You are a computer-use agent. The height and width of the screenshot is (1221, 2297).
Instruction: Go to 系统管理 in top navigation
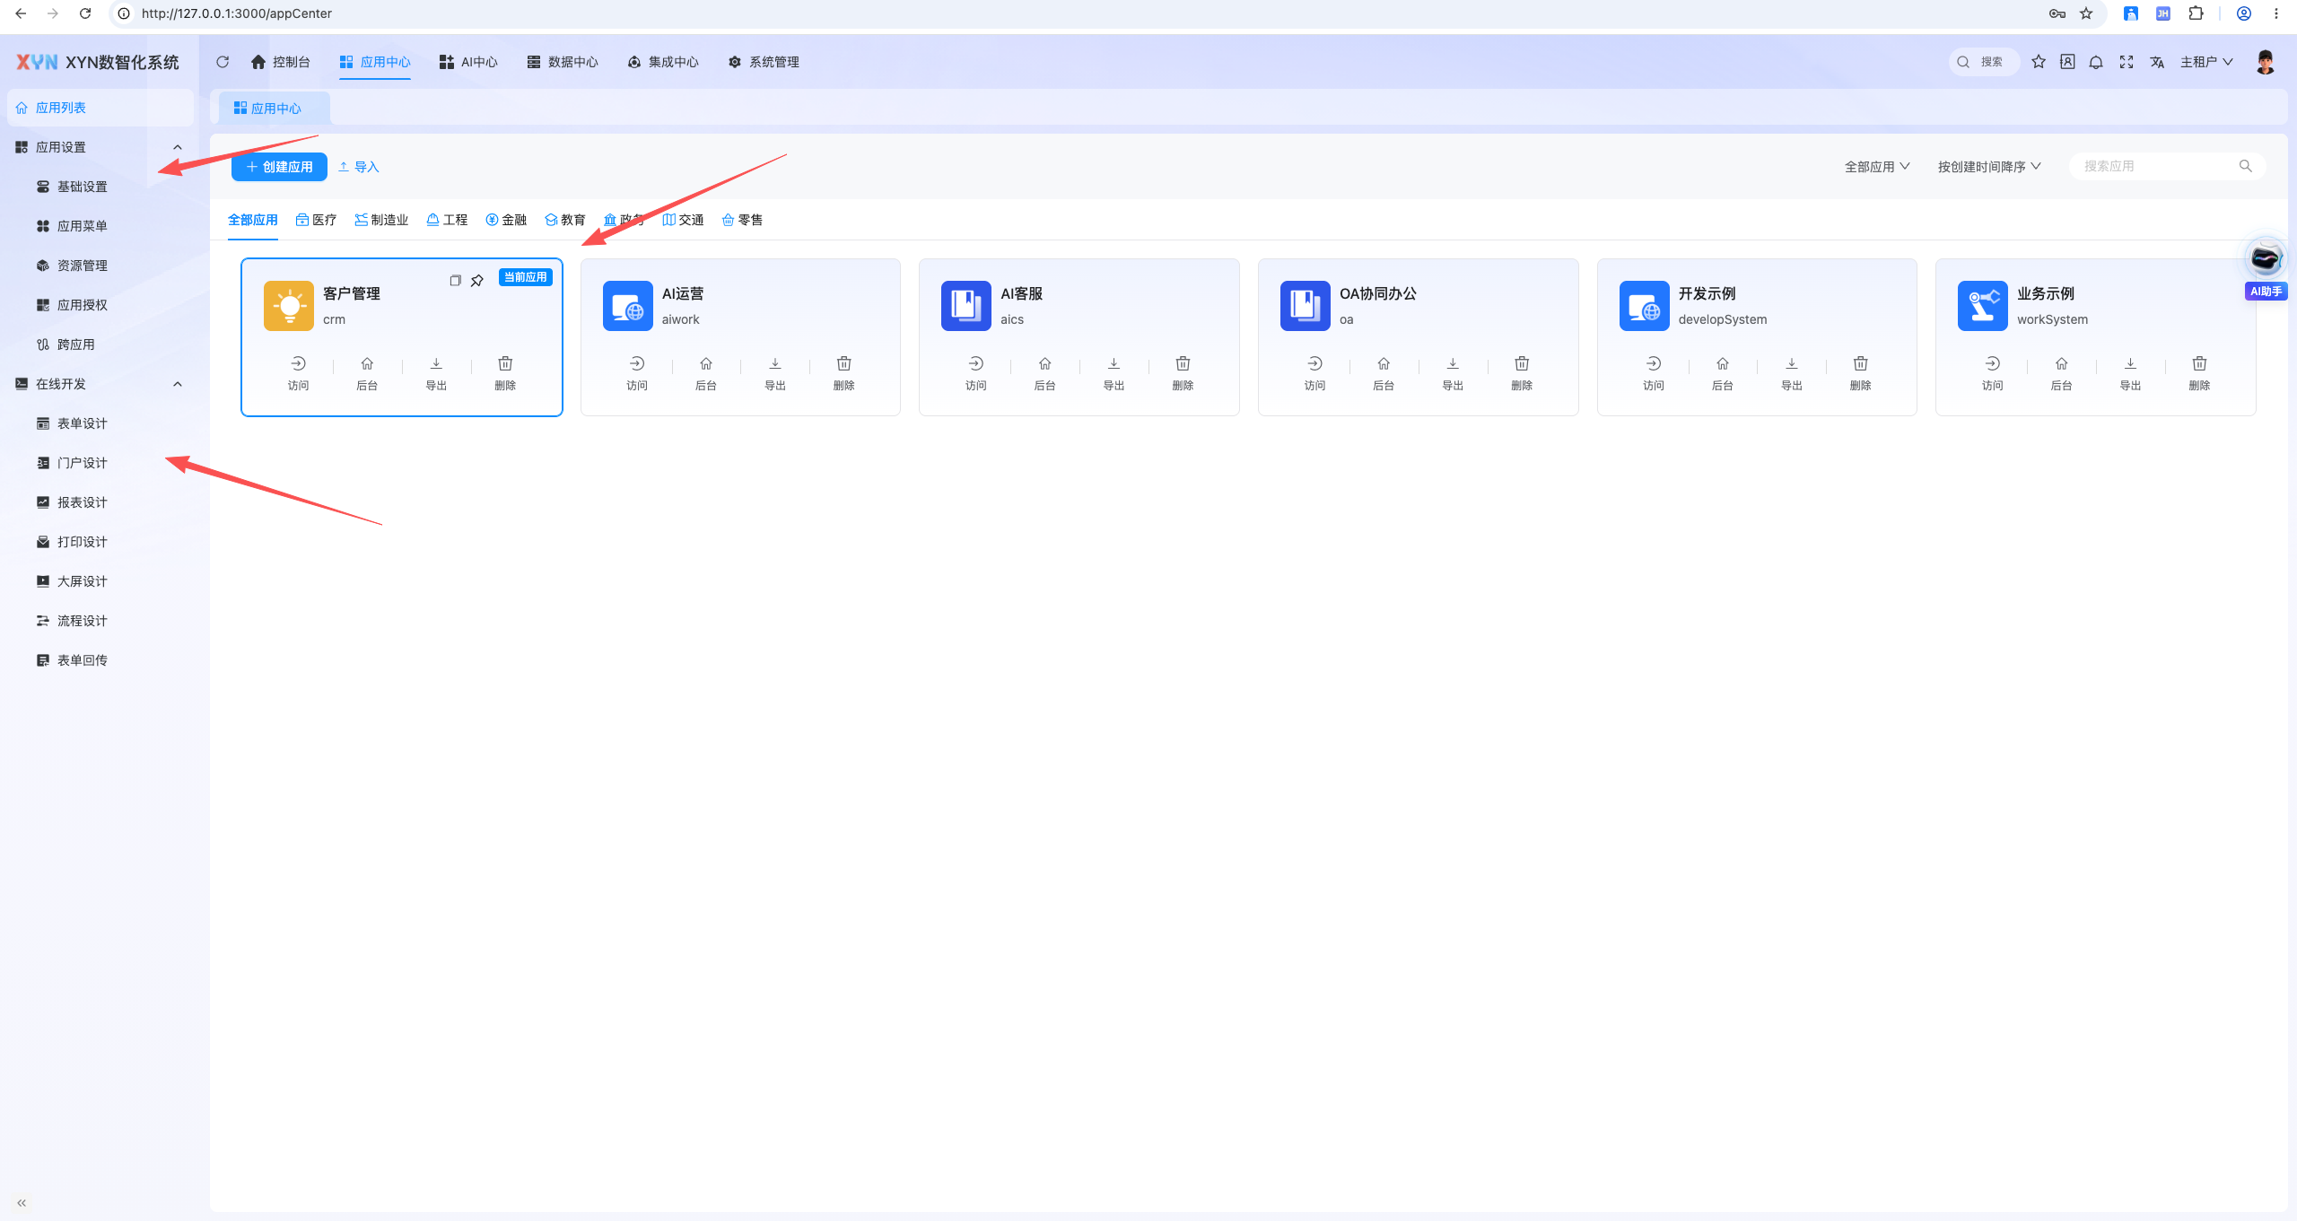tap(764, 62)
